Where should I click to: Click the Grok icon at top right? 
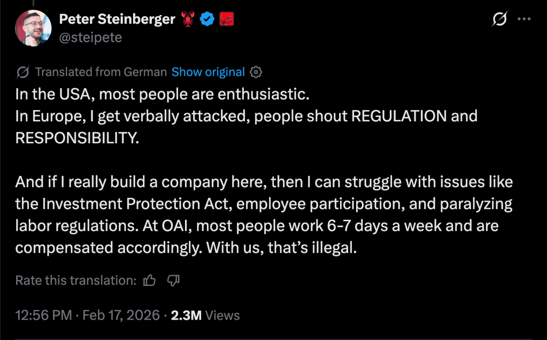(499, 20)
